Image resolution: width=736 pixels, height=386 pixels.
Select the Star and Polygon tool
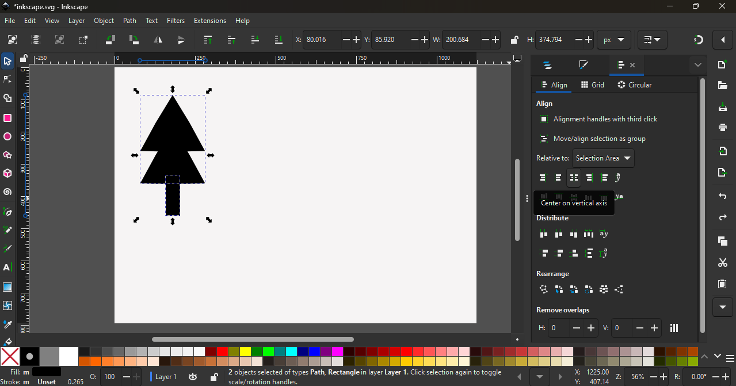coord(7,155)
